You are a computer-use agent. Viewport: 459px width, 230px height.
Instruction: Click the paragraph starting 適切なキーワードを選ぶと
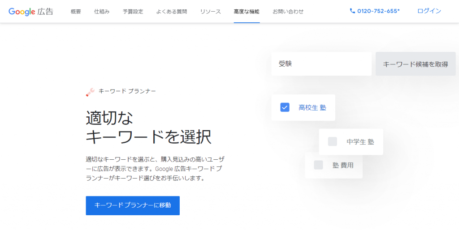click(156, 169)
